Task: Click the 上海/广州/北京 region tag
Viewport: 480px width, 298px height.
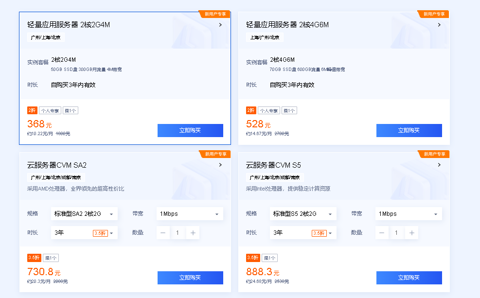Action: [265, 37]
